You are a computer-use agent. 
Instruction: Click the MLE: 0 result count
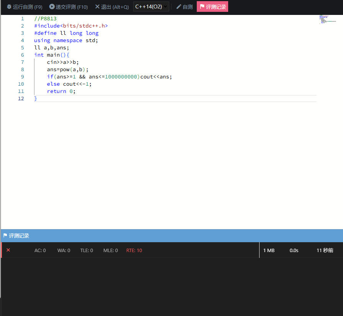tap(111, 251)
